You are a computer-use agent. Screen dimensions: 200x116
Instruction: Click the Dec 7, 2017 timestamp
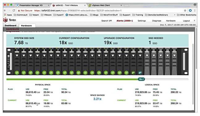click(178, 25)
